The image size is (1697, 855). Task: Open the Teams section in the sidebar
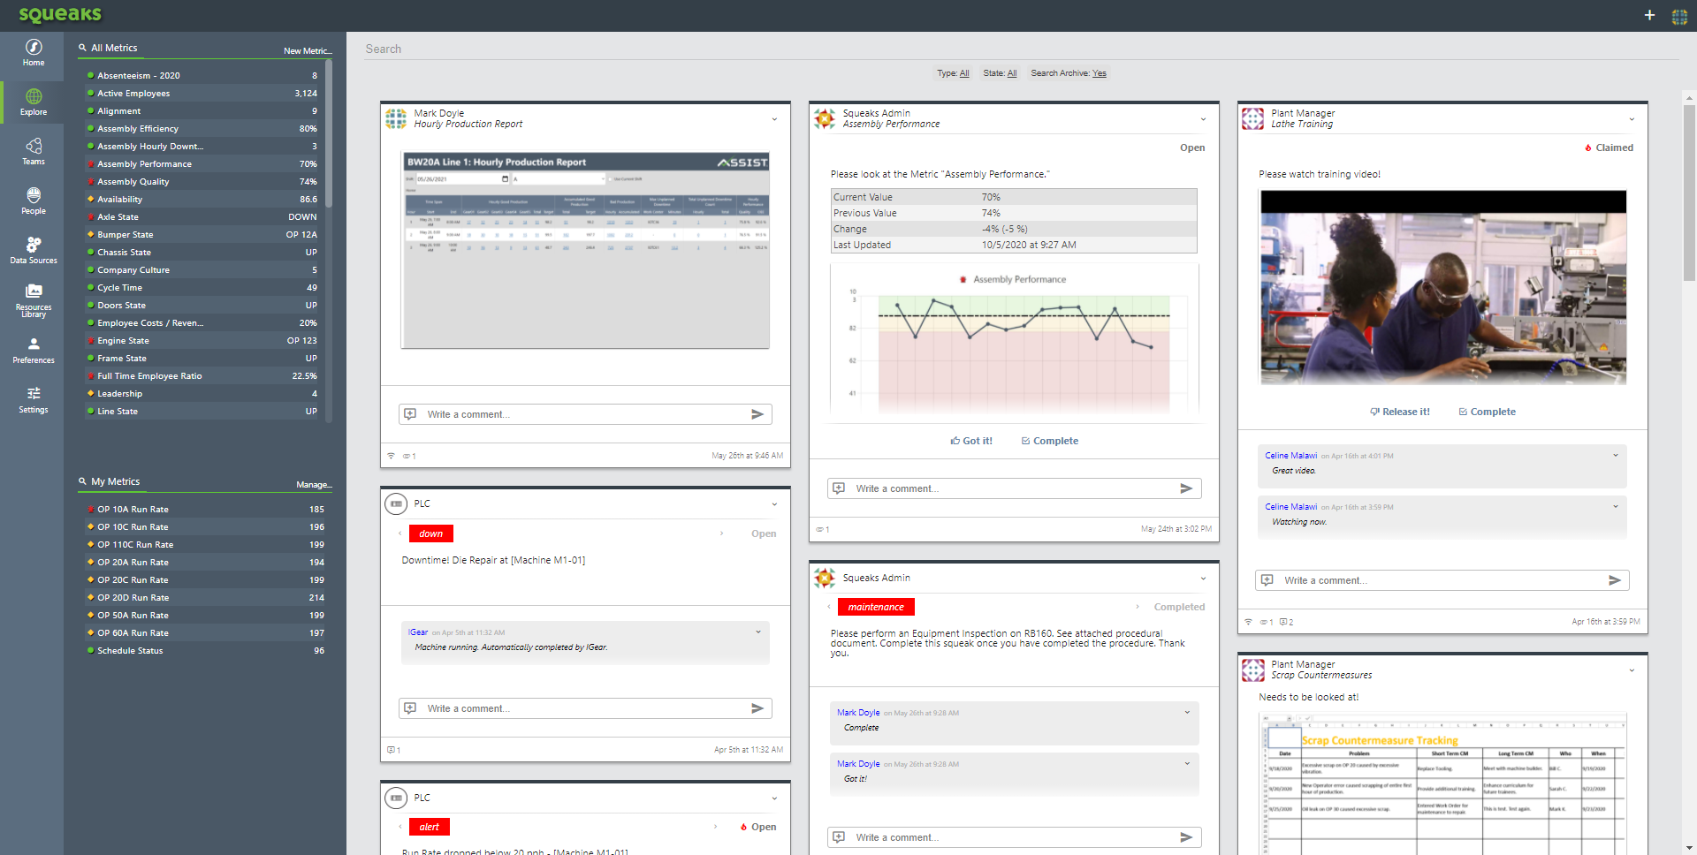click(x=33, y=150)
